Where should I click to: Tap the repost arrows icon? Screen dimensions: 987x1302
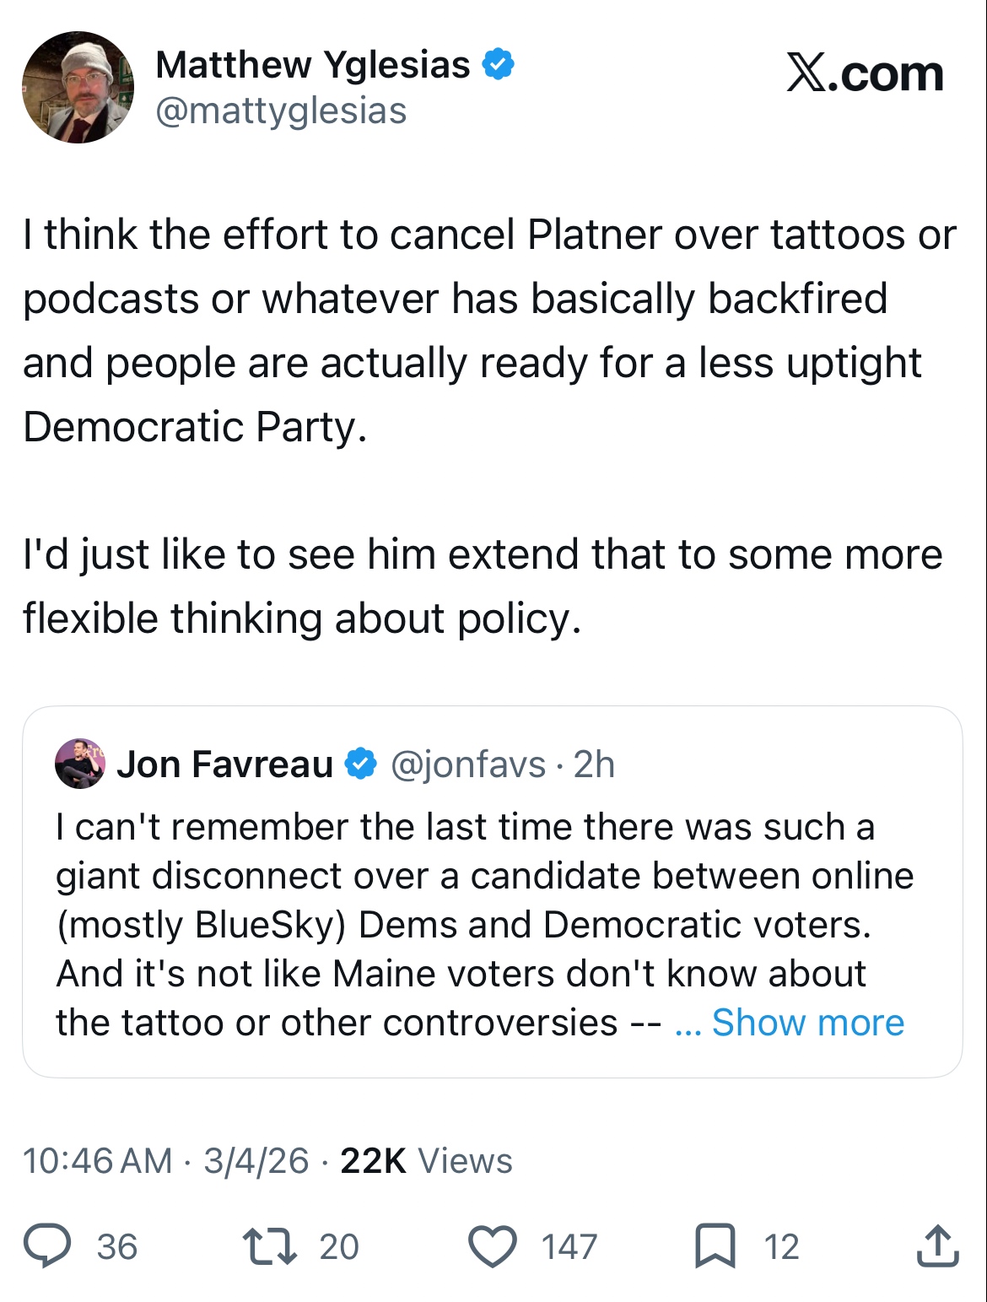[269, 1246]
